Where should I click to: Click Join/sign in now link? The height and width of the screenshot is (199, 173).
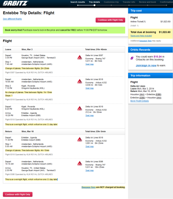[146, 66]
